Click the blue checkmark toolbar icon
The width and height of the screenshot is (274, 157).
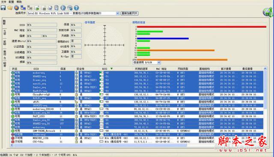[x=50, y=8]
